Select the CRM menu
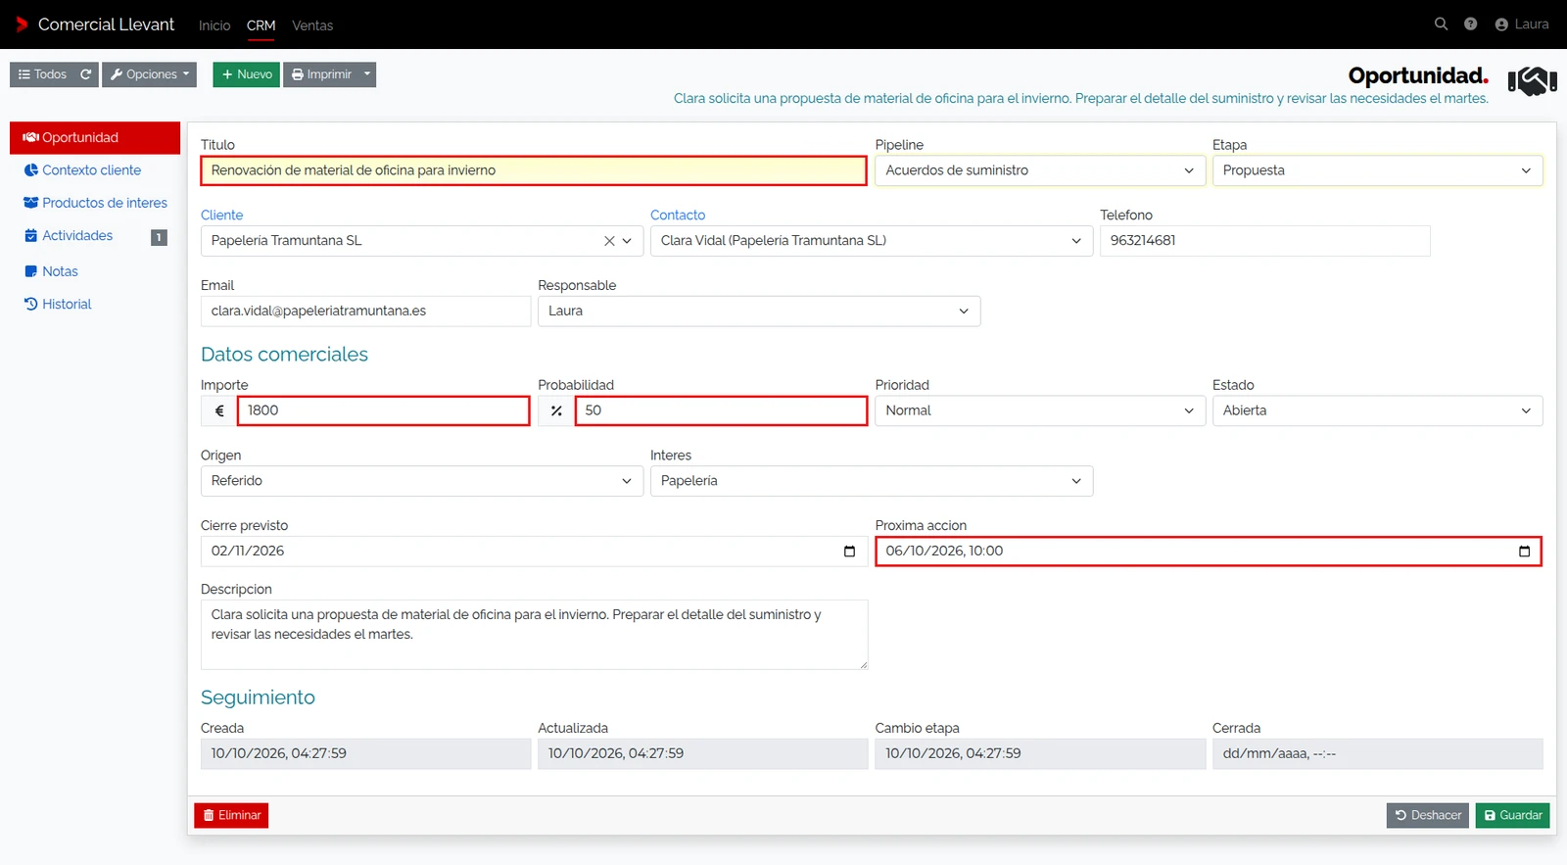1567x865 pixels. click(261, 25)
